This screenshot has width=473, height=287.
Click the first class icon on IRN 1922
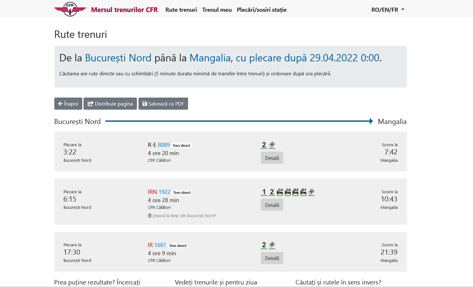point(264,192)
